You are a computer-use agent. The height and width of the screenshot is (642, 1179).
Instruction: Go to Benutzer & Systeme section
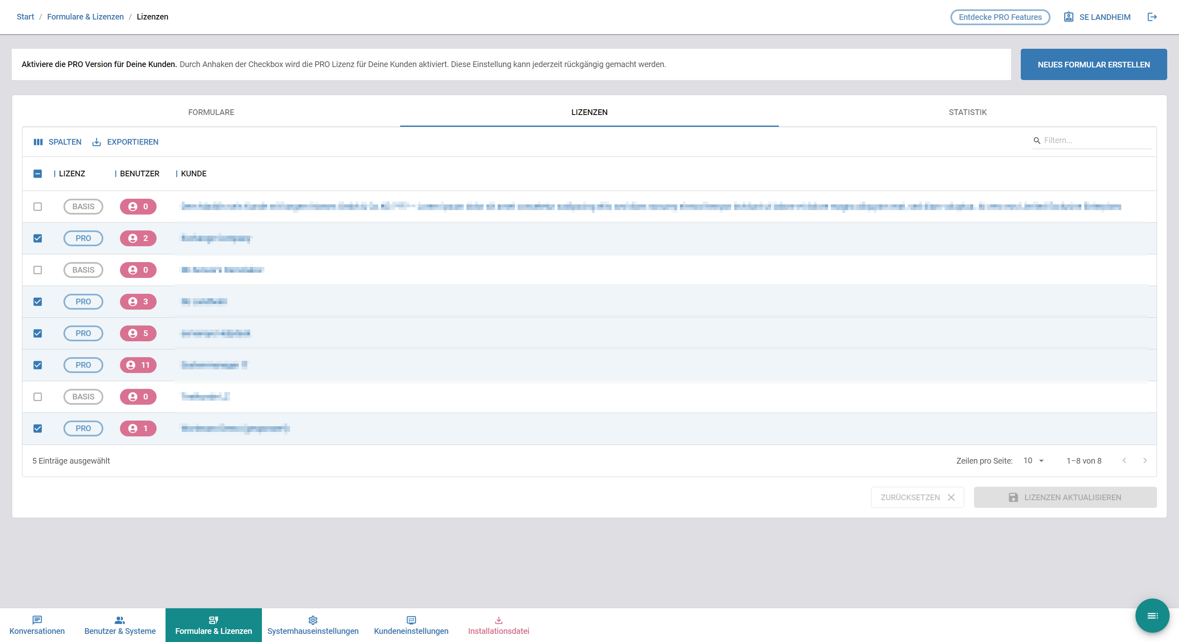point(120,625)
